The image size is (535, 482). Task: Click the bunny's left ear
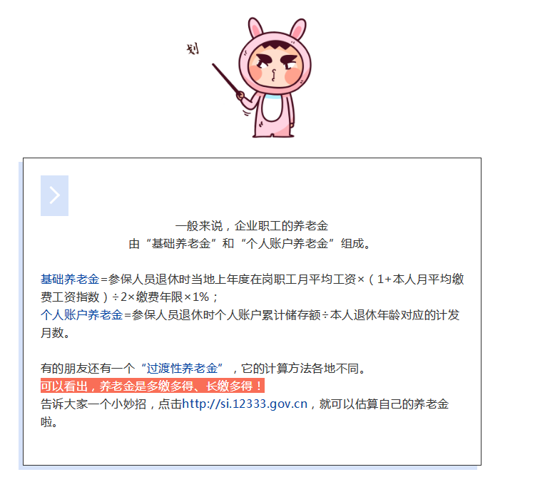[x=255, y=27]
